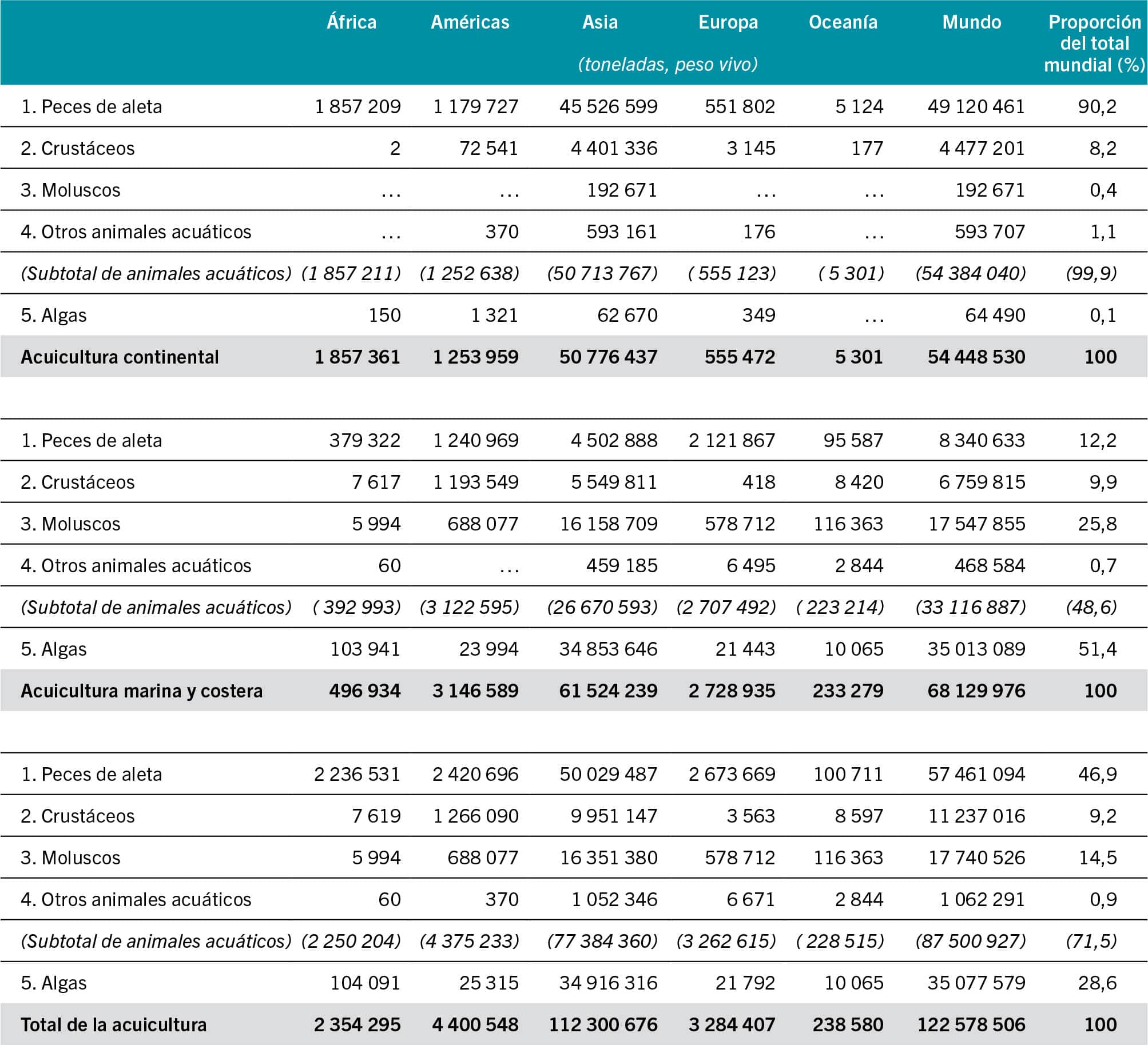Screen dimensions: 1148x1045
Task: Click the percentage 25,8
Action: point(1097,524)
